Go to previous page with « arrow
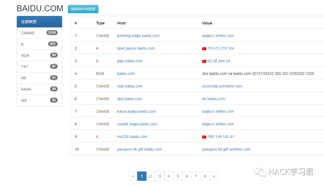 click(133, 176)
